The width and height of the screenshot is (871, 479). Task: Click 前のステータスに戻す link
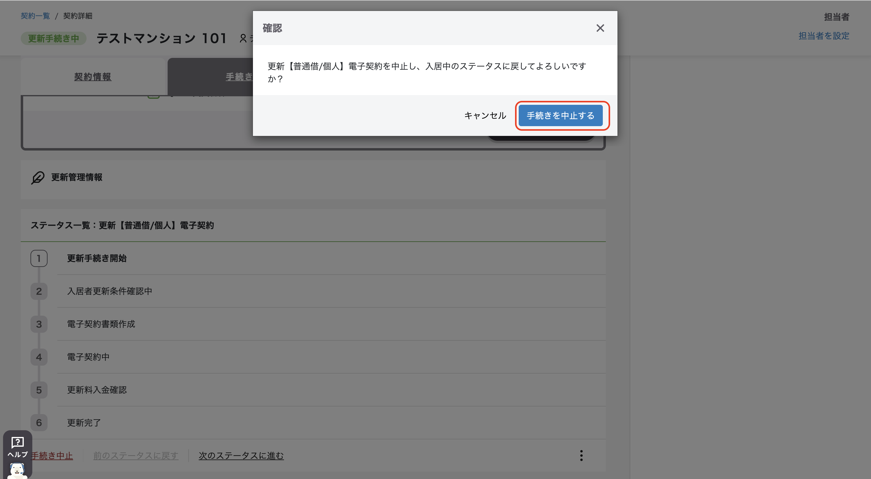point(136,455)
